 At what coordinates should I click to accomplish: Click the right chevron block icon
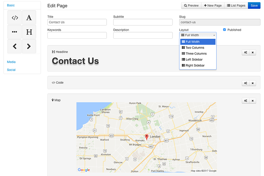(x=29, y=46)
